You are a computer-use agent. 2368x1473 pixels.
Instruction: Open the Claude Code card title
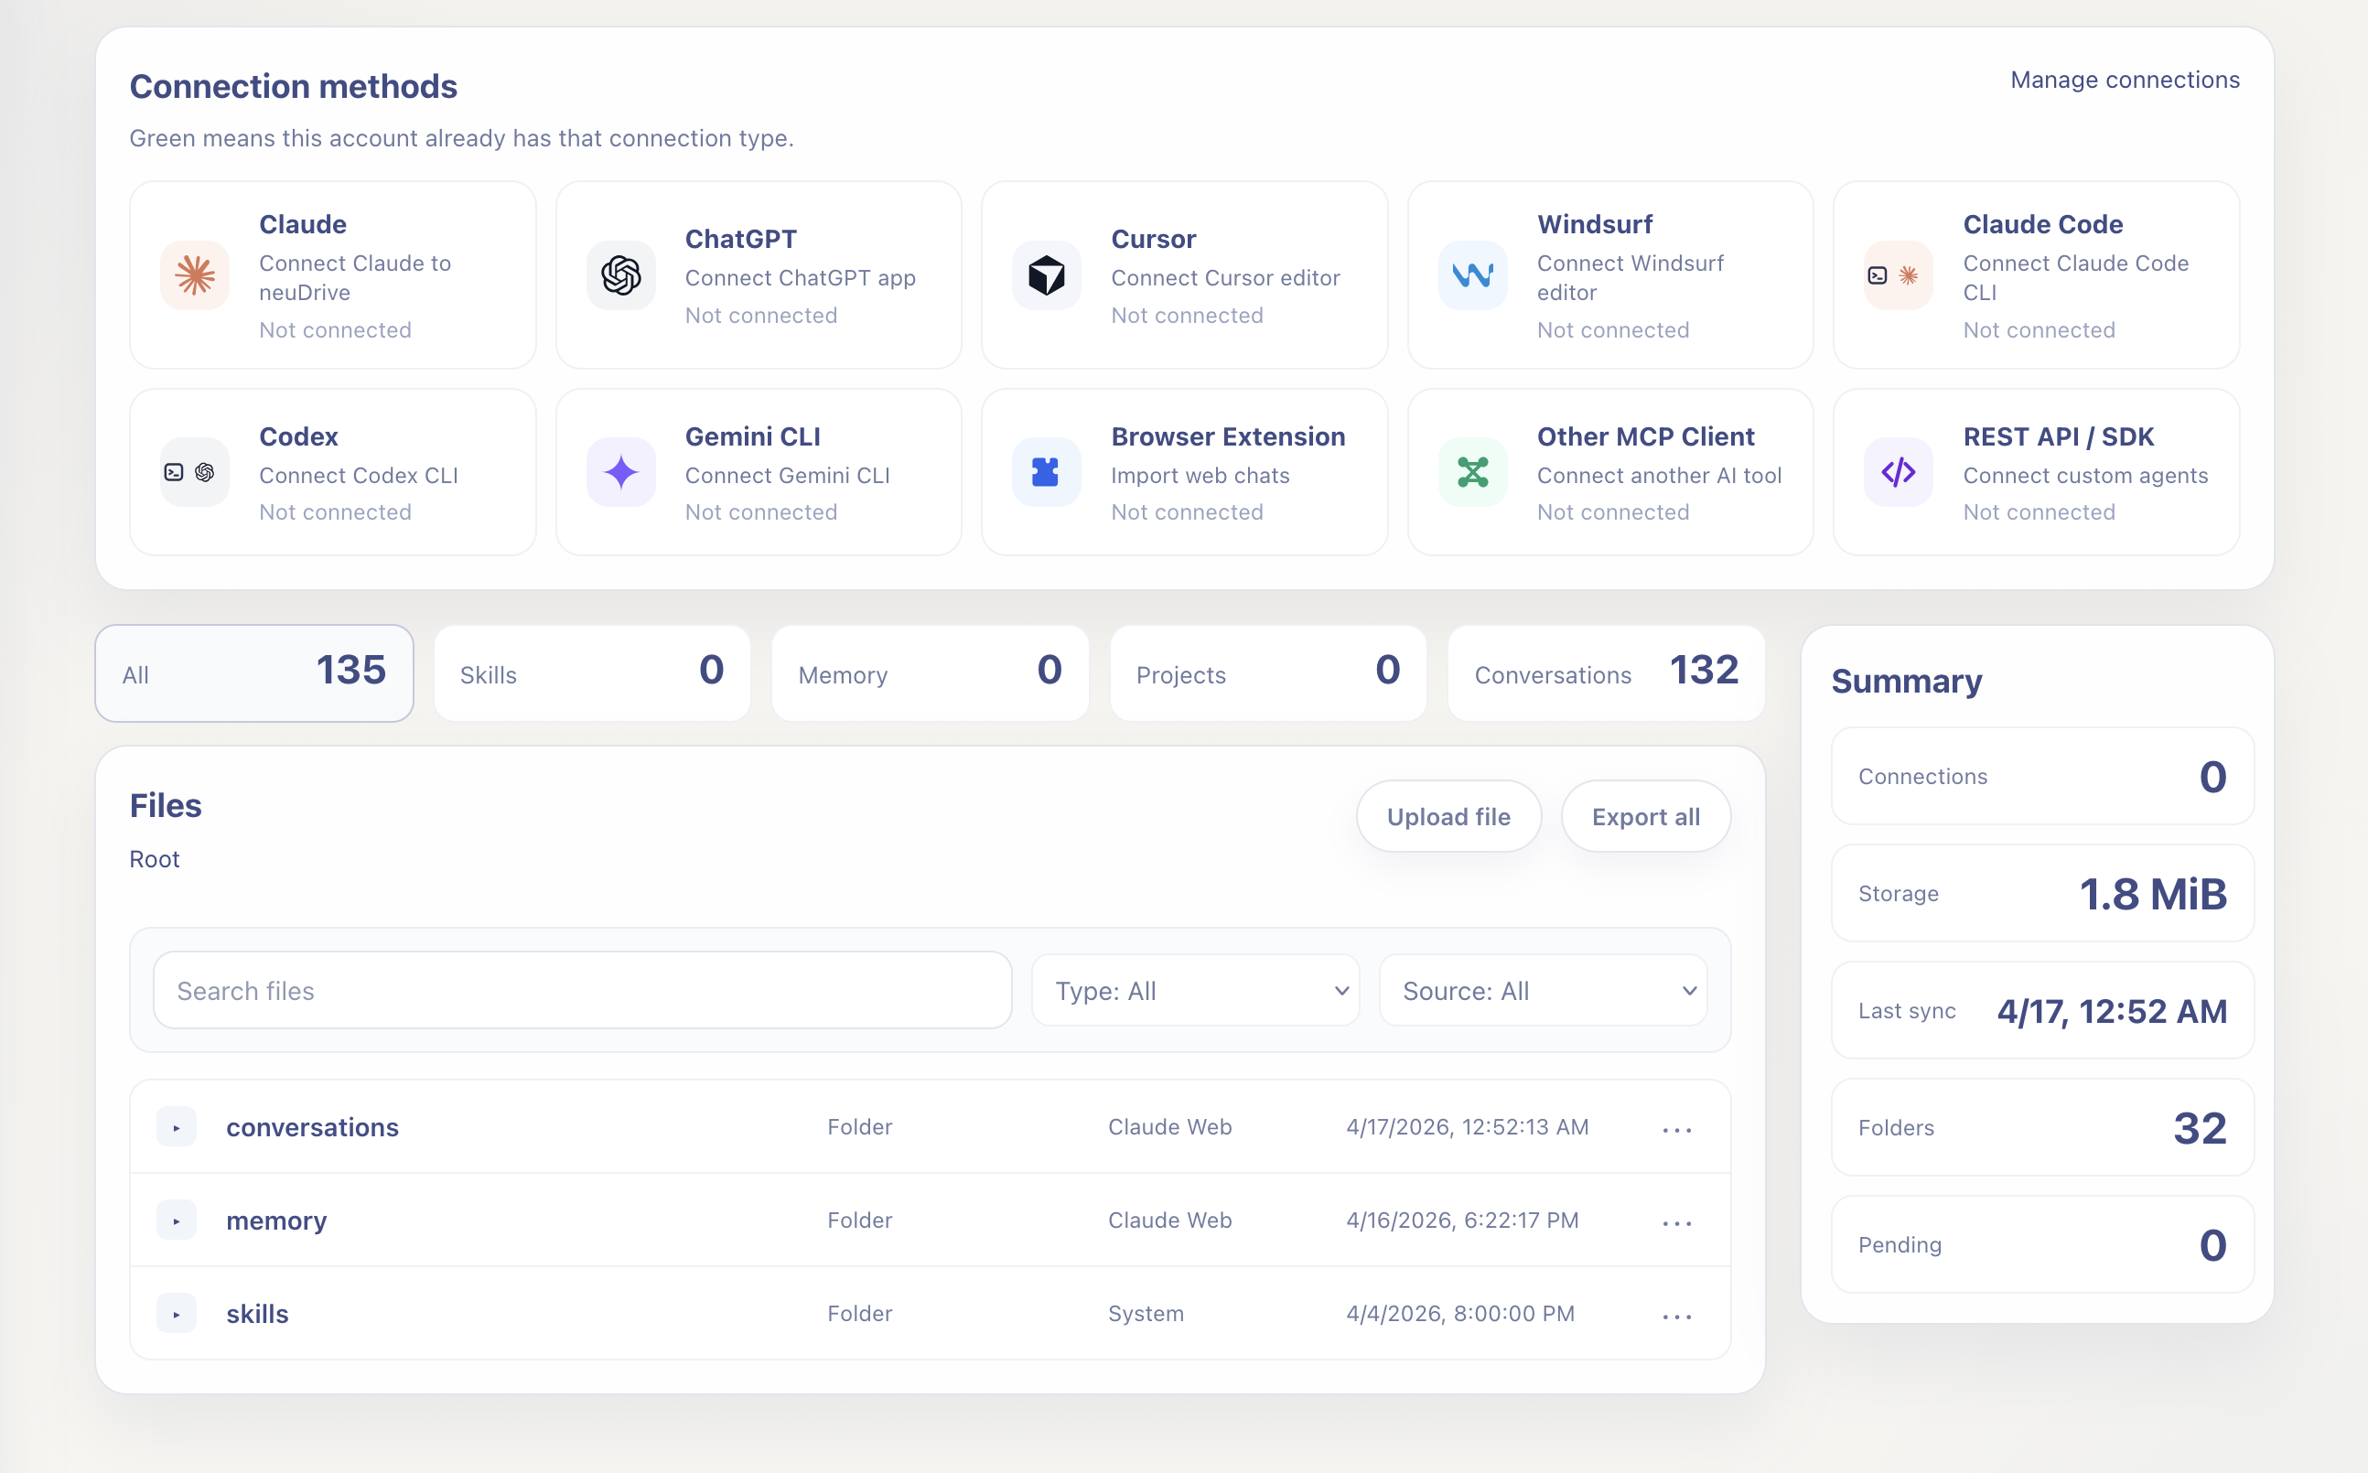pos(2042,224)
